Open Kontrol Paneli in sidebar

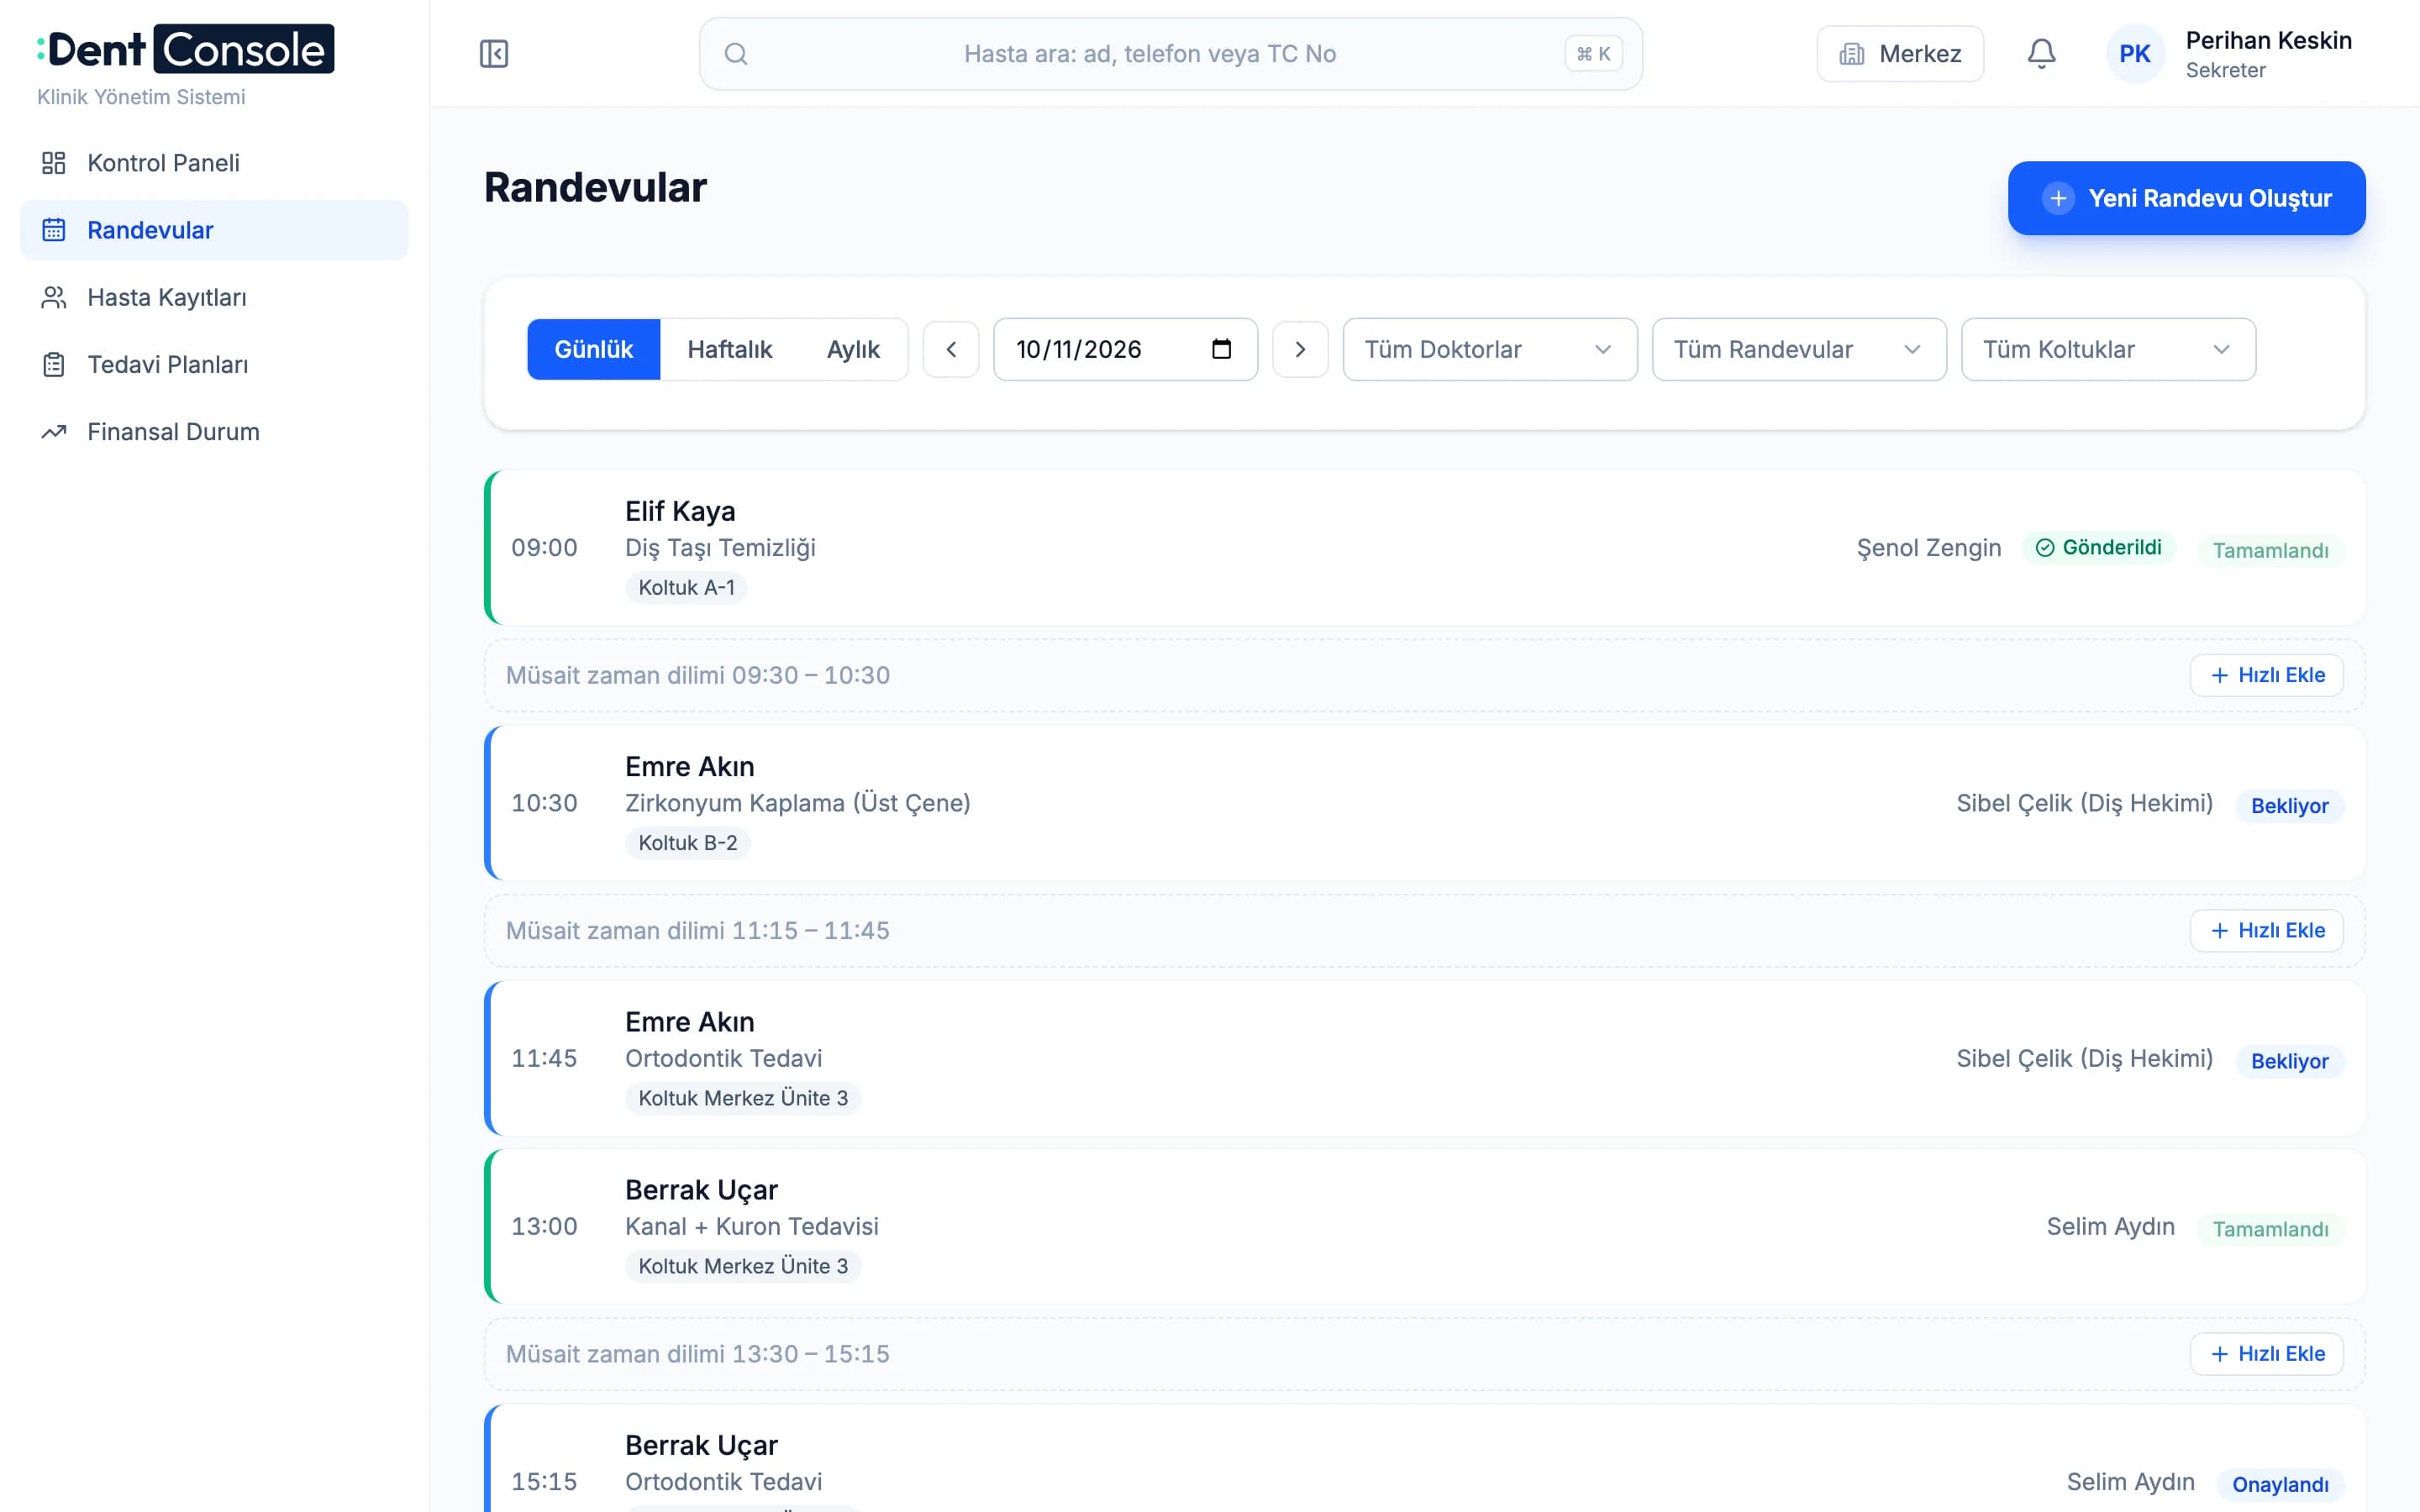[x=214, y=163]
